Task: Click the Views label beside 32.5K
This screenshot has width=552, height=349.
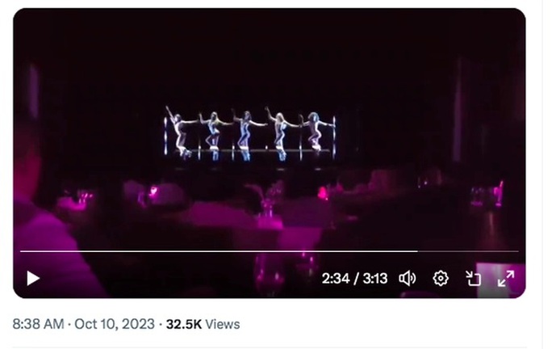Action: (x=223, y=324)
